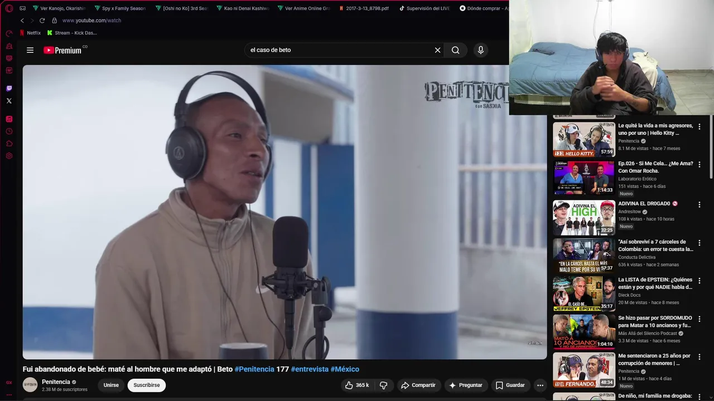
Task: Click #entrevista hashtag in title
Action: point(310,369)
